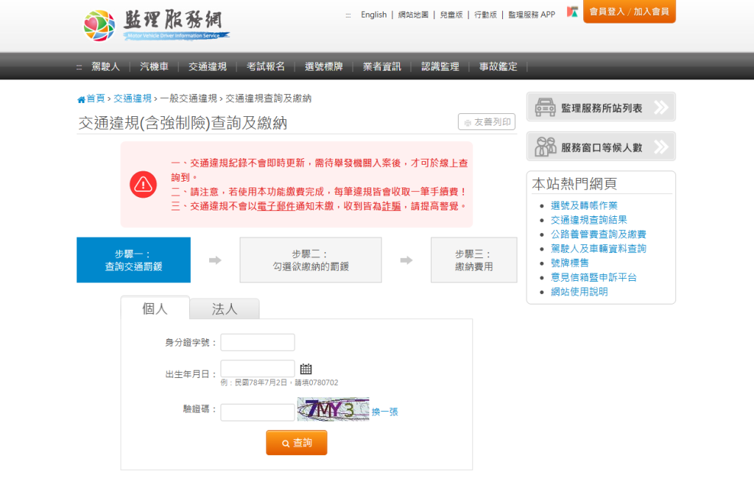Click the 驗證碼 text input field
Image resolution: width=754 pixels, height=478 pixels.
point(258,413)
